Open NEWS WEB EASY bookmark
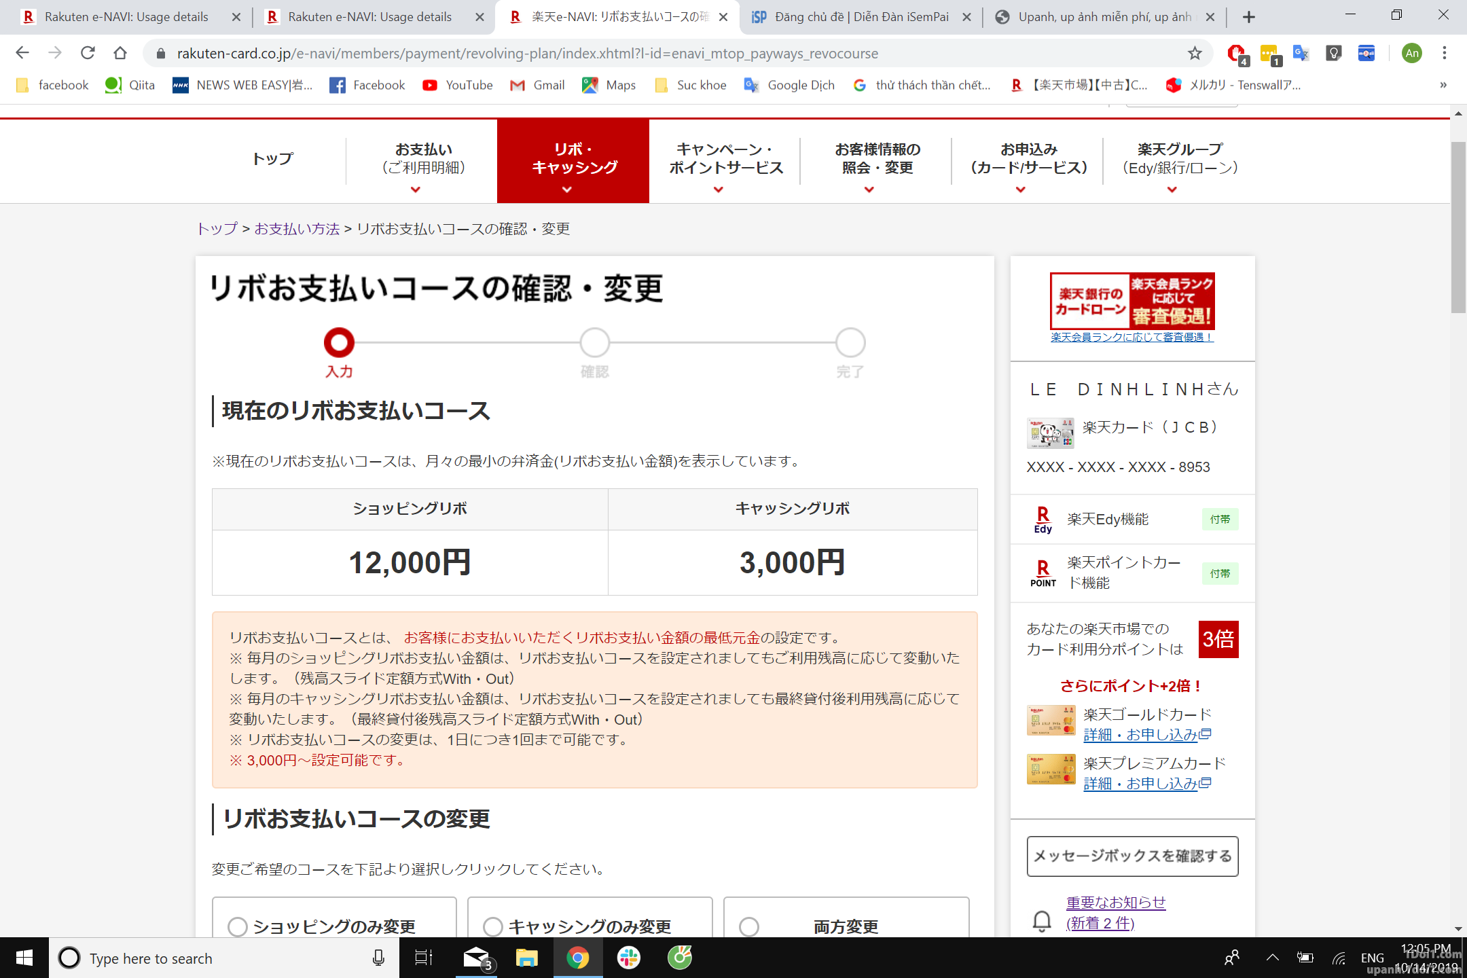This screenshot has height=978, width=1467. pyautogui.click(x=242, y=85)
